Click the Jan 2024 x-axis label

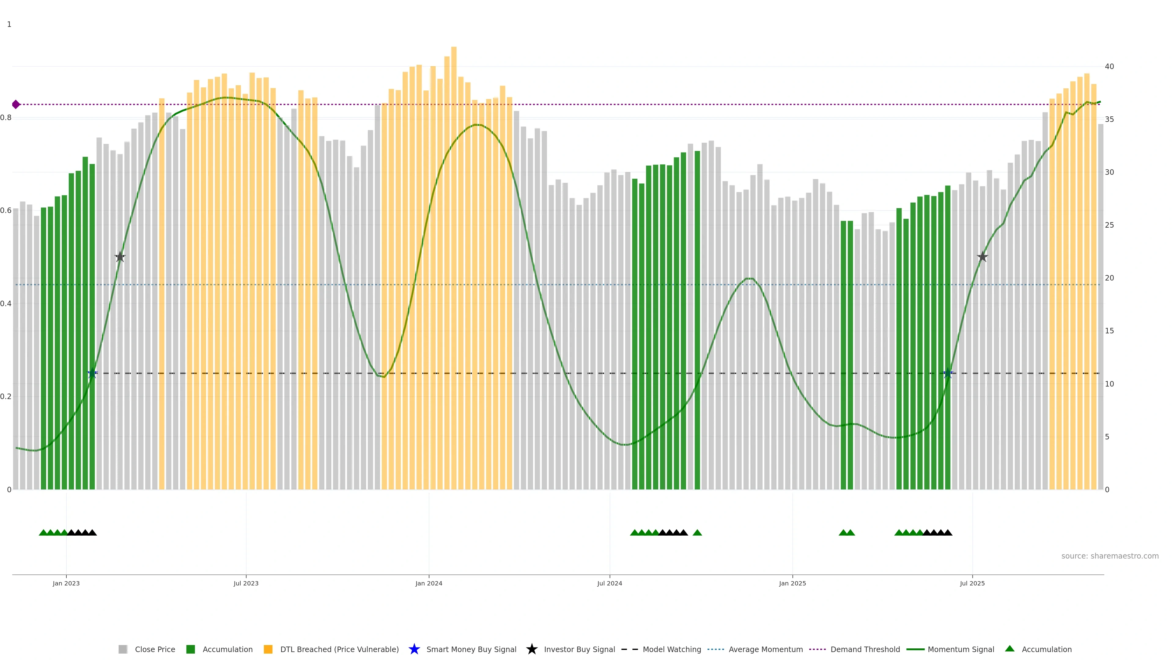pos(428,583)
